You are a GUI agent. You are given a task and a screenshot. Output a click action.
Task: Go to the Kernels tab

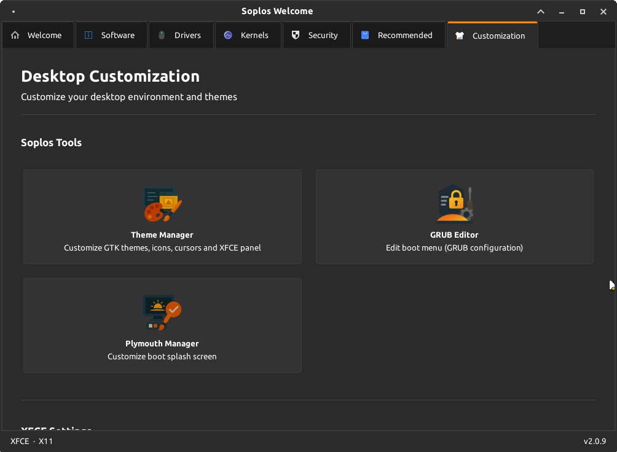pyautogui.click(x=248, y=35)
